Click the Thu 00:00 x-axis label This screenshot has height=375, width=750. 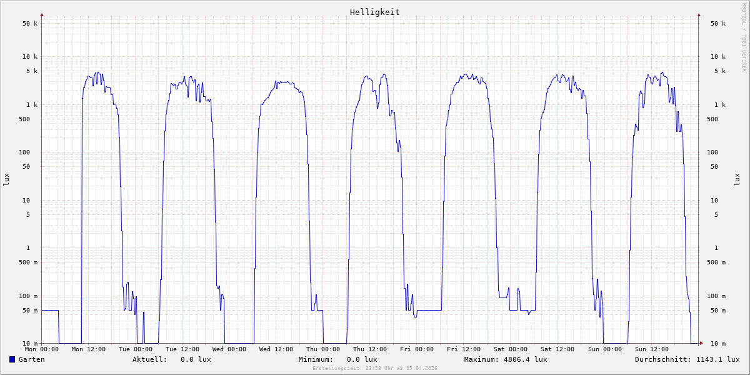tap(323, 349)
